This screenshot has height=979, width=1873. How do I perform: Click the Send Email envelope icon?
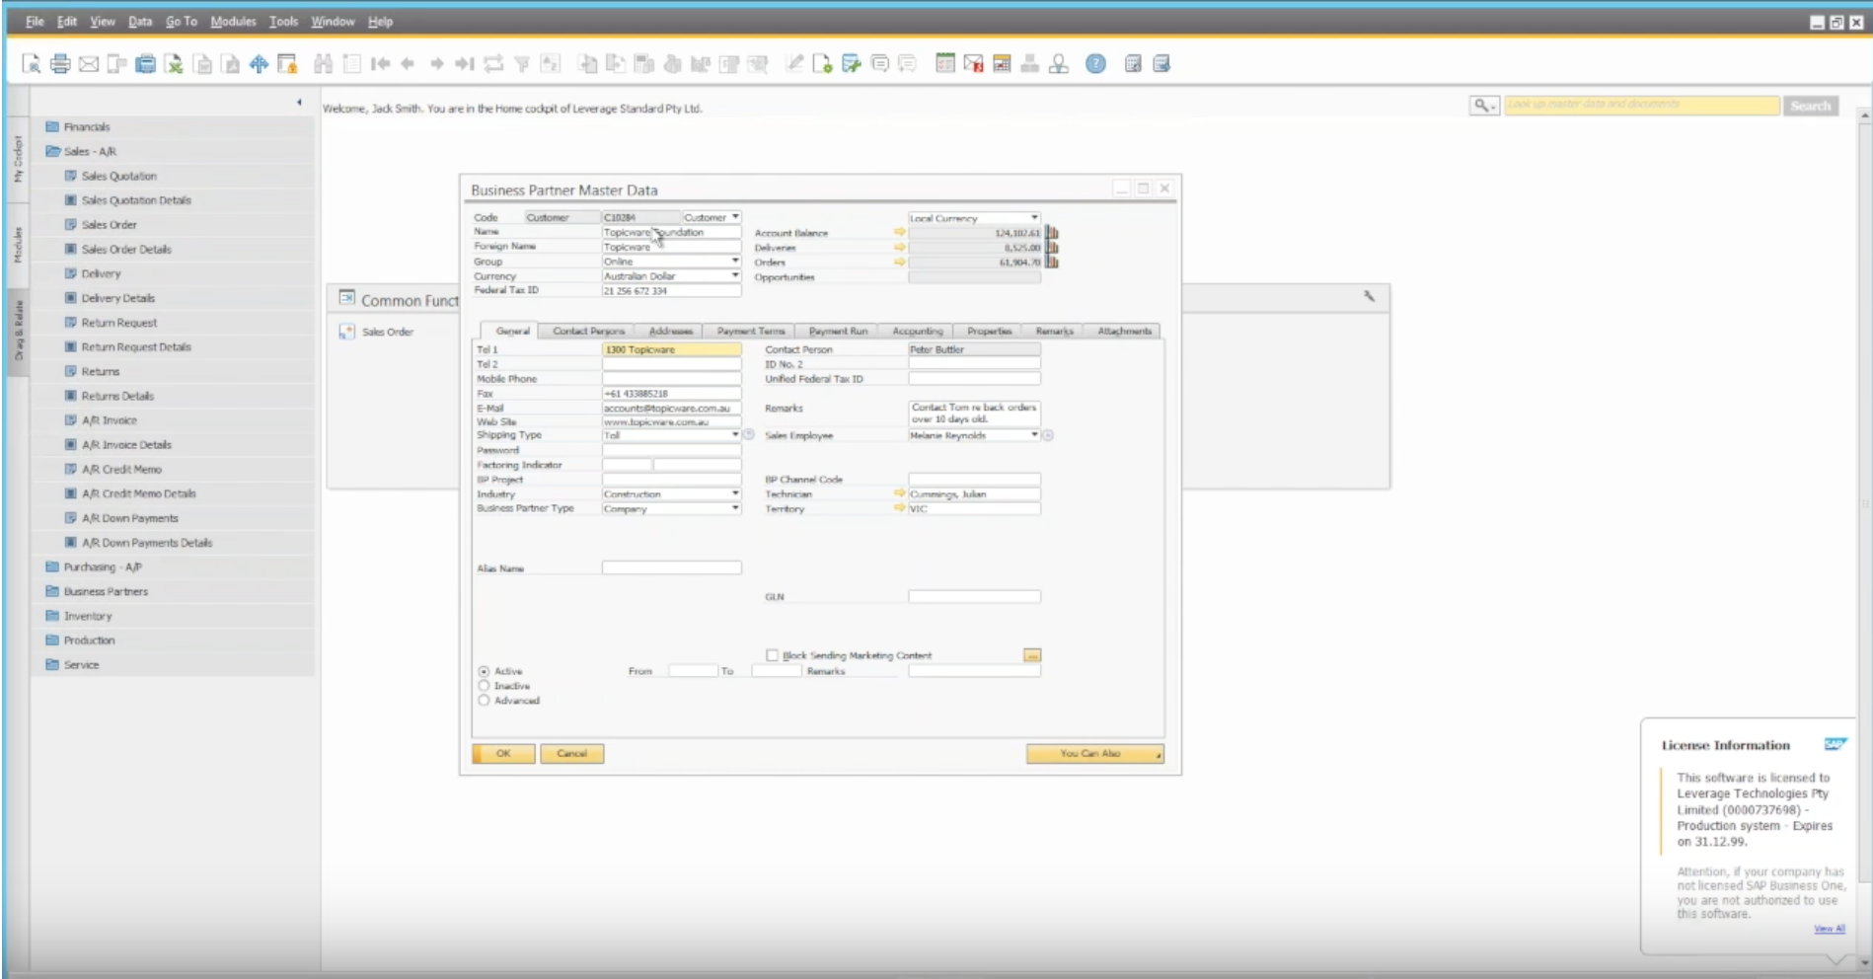click(89, 64)
